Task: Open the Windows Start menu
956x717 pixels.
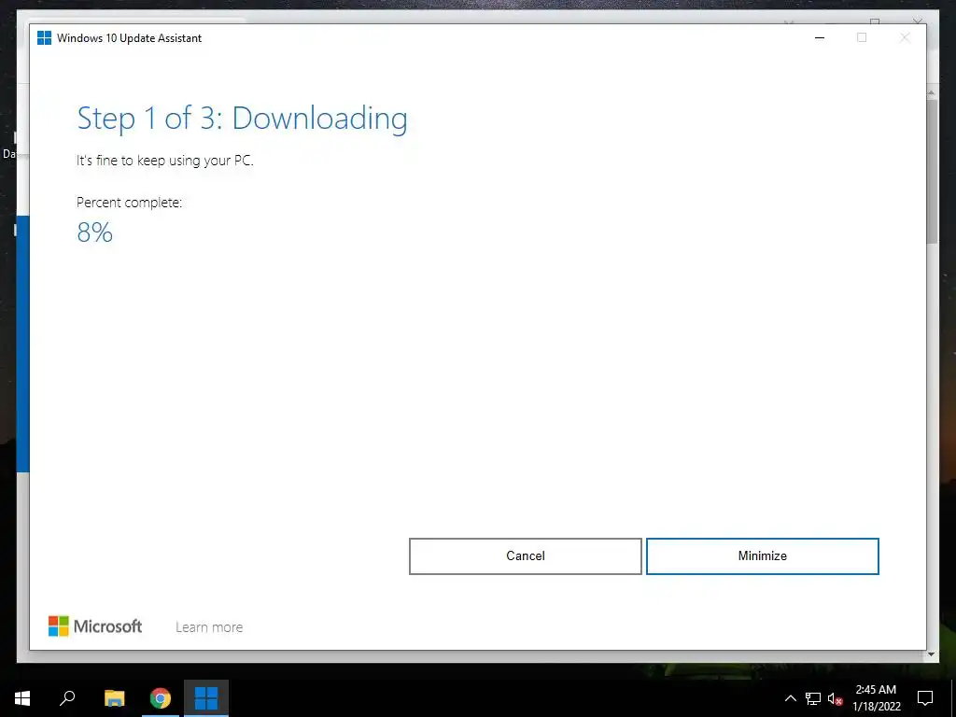Action: (x=22, y=698)
